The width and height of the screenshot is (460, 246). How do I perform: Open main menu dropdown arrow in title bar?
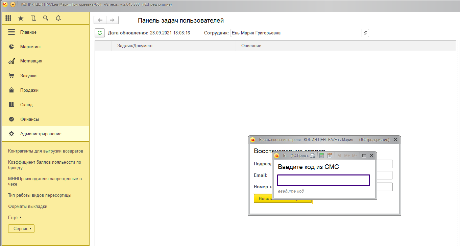(13, 4)
